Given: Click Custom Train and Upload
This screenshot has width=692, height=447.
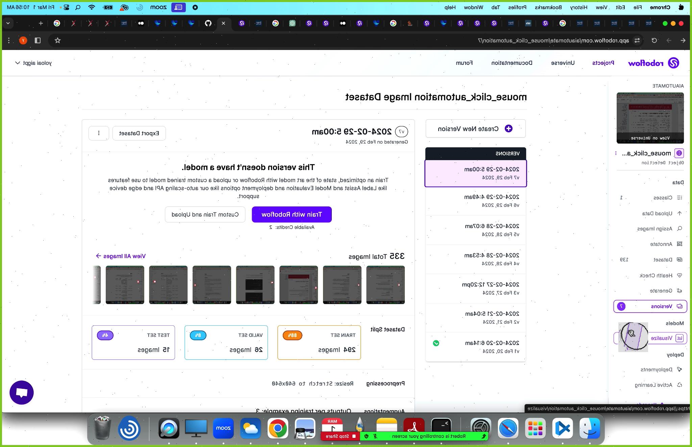Looking at the screenshot, I should coord(205,215).
